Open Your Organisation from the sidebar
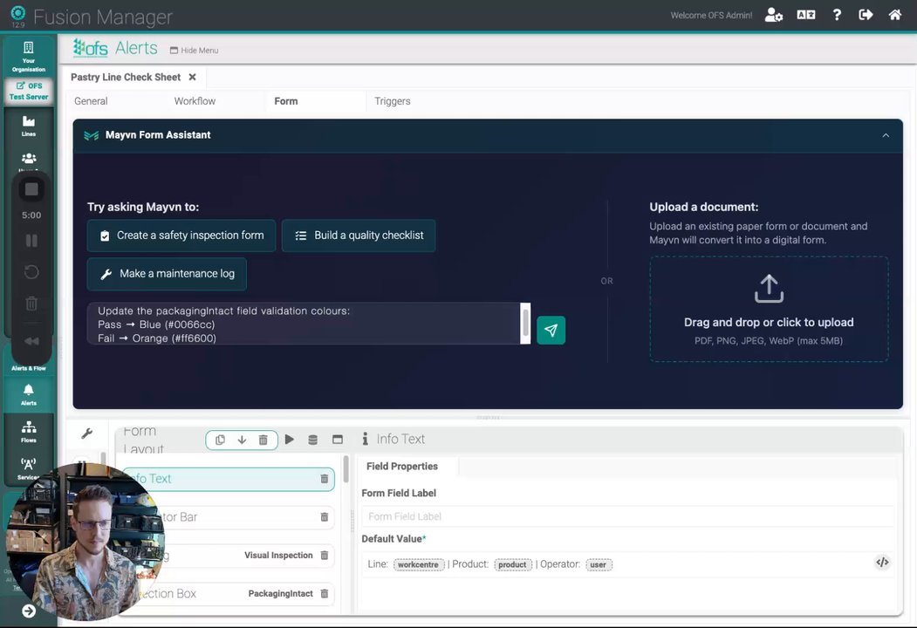The width and height of the screenshot is (917, 628). [29, 57]
